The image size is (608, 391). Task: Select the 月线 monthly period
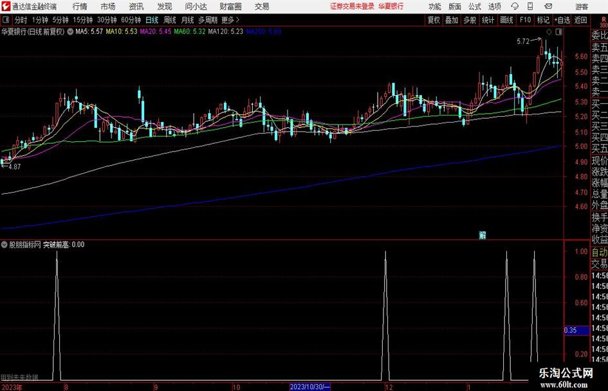click(188, 20)
